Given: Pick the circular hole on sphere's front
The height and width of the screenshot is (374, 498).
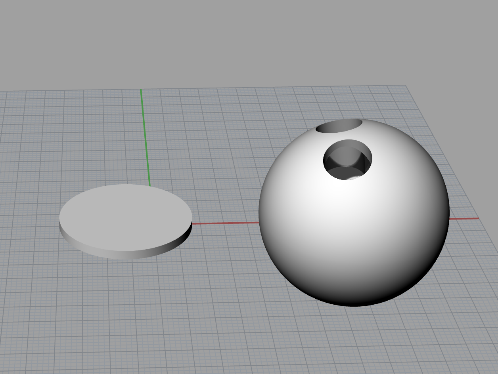Looking at the screenshot, I should click(348, 160).
